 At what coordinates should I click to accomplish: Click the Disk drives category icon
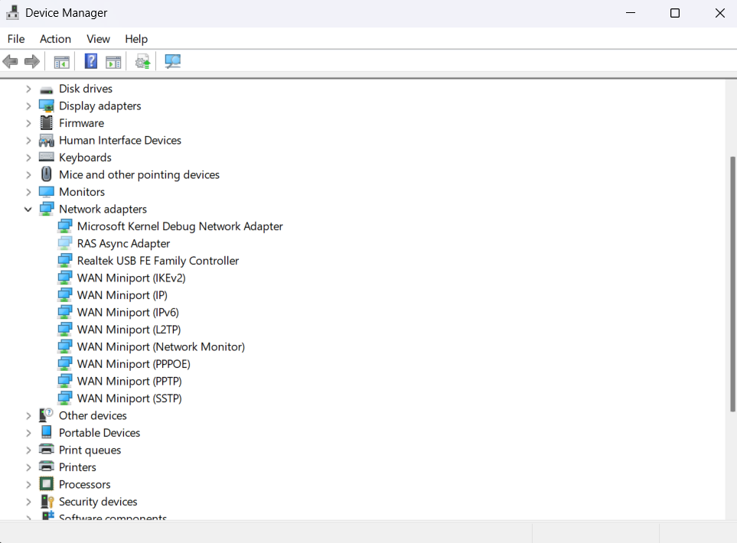click(47, 89)
